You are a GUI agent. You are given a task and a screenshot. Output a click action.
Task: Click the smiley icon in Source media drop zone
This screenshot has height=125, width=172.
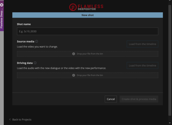click(74, 54)
